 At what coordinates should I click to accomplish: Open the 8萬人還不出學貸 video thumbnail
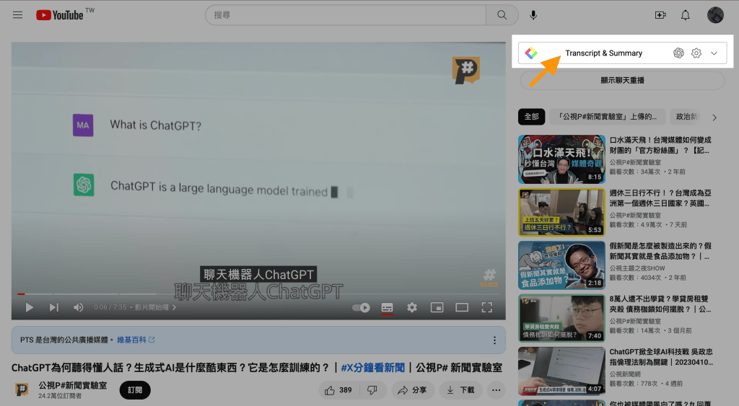click(561, 318)
